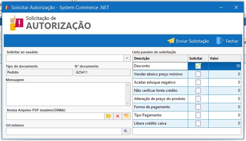Open the Solicitar ao usuário dropdown arrow
This screenshot has width=246, height=141.
(x=127, y=58)
